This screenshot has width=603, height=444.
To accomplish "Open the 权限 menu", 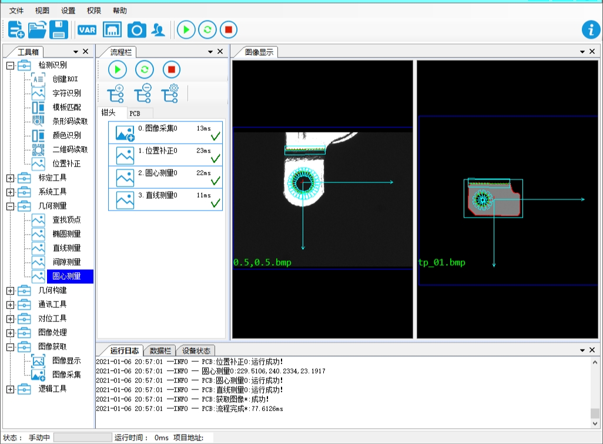I will tap(94, 11).
